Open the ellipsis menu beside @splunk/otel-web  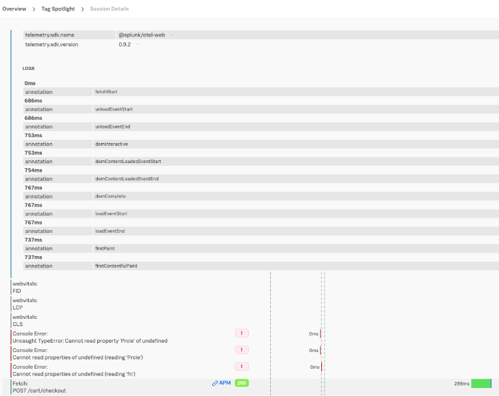pos(172,35)
